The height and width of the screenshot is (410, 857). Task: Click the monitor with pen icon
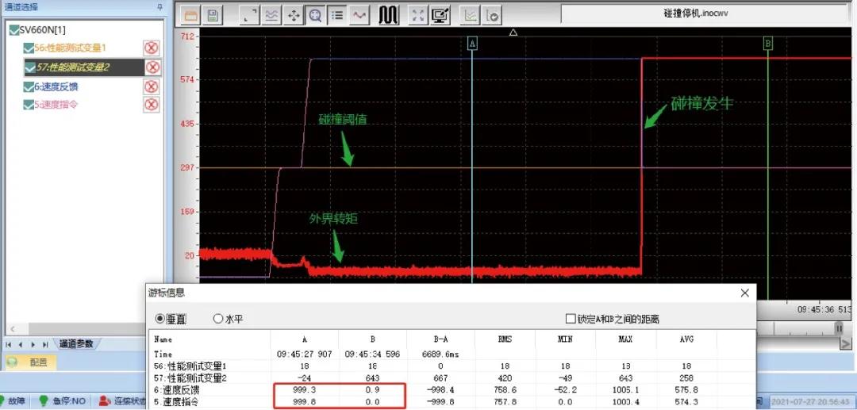click(x=440, y=15)
